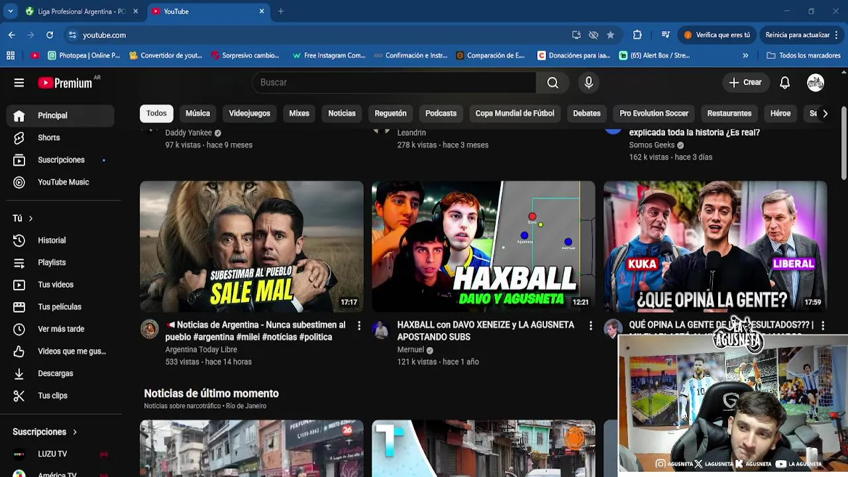
Task: Open options for QUÉ OPINA LA GENTE video
Action: coord(823,325)
